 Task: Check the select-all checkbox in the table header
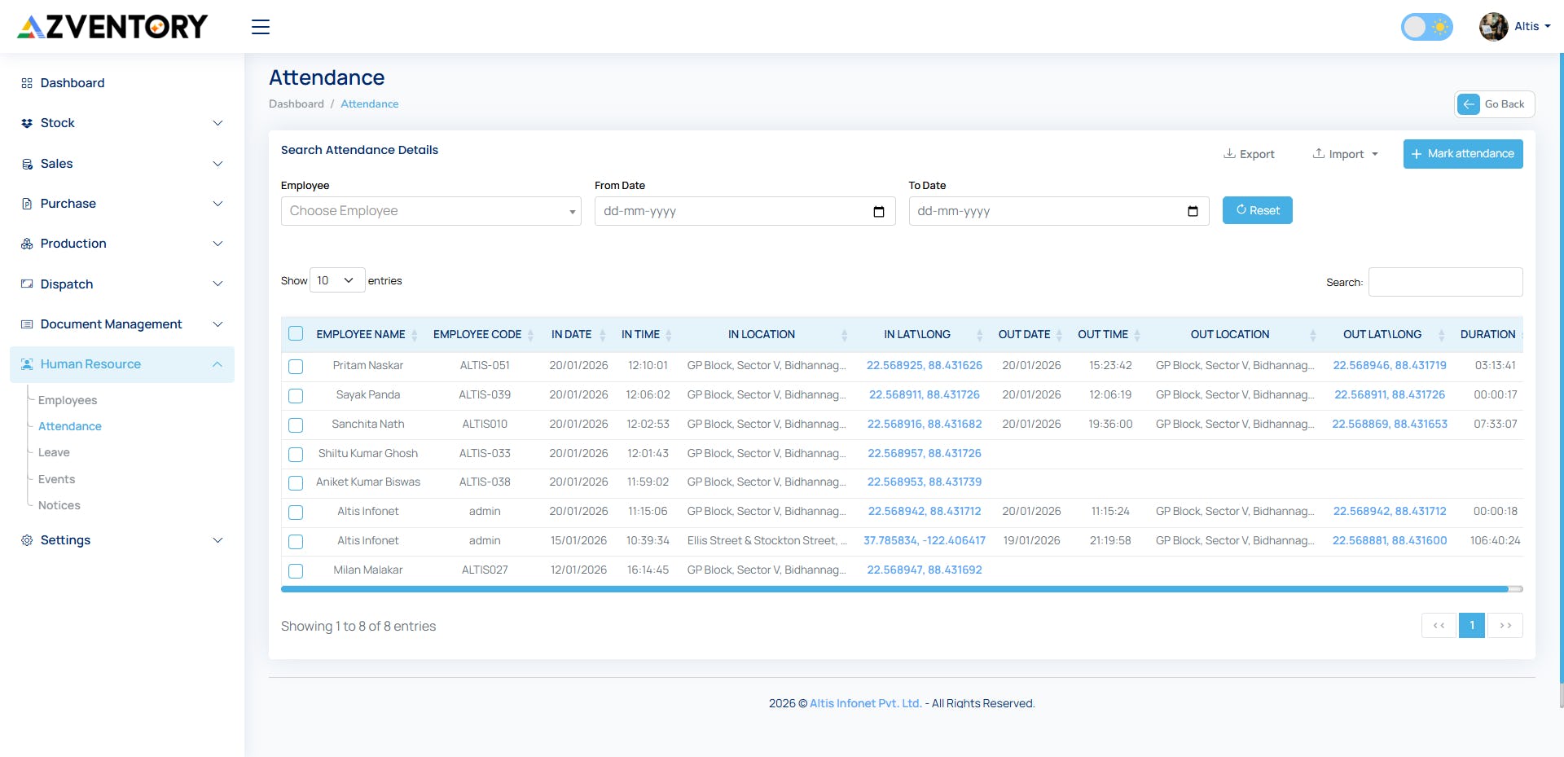[296, 334]
